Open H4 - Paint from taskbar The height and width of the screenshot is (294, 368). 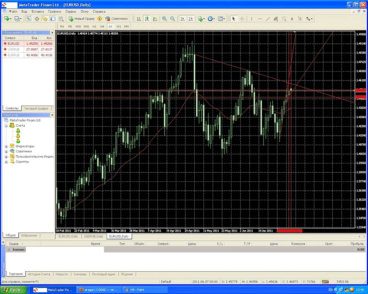click(x=146, y=290)
